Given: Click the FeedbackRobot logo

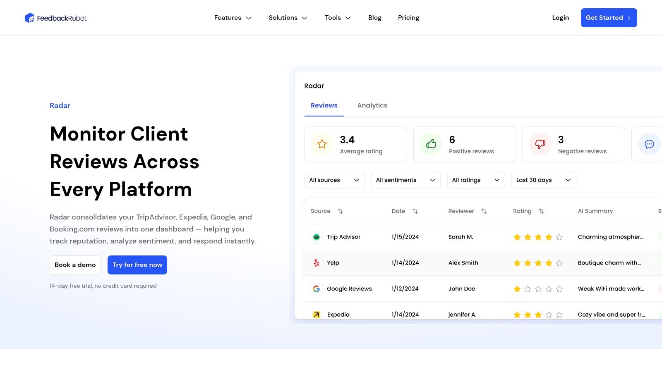Looking at the screenshot, I should pyautogui.click(x=55, y=18).
